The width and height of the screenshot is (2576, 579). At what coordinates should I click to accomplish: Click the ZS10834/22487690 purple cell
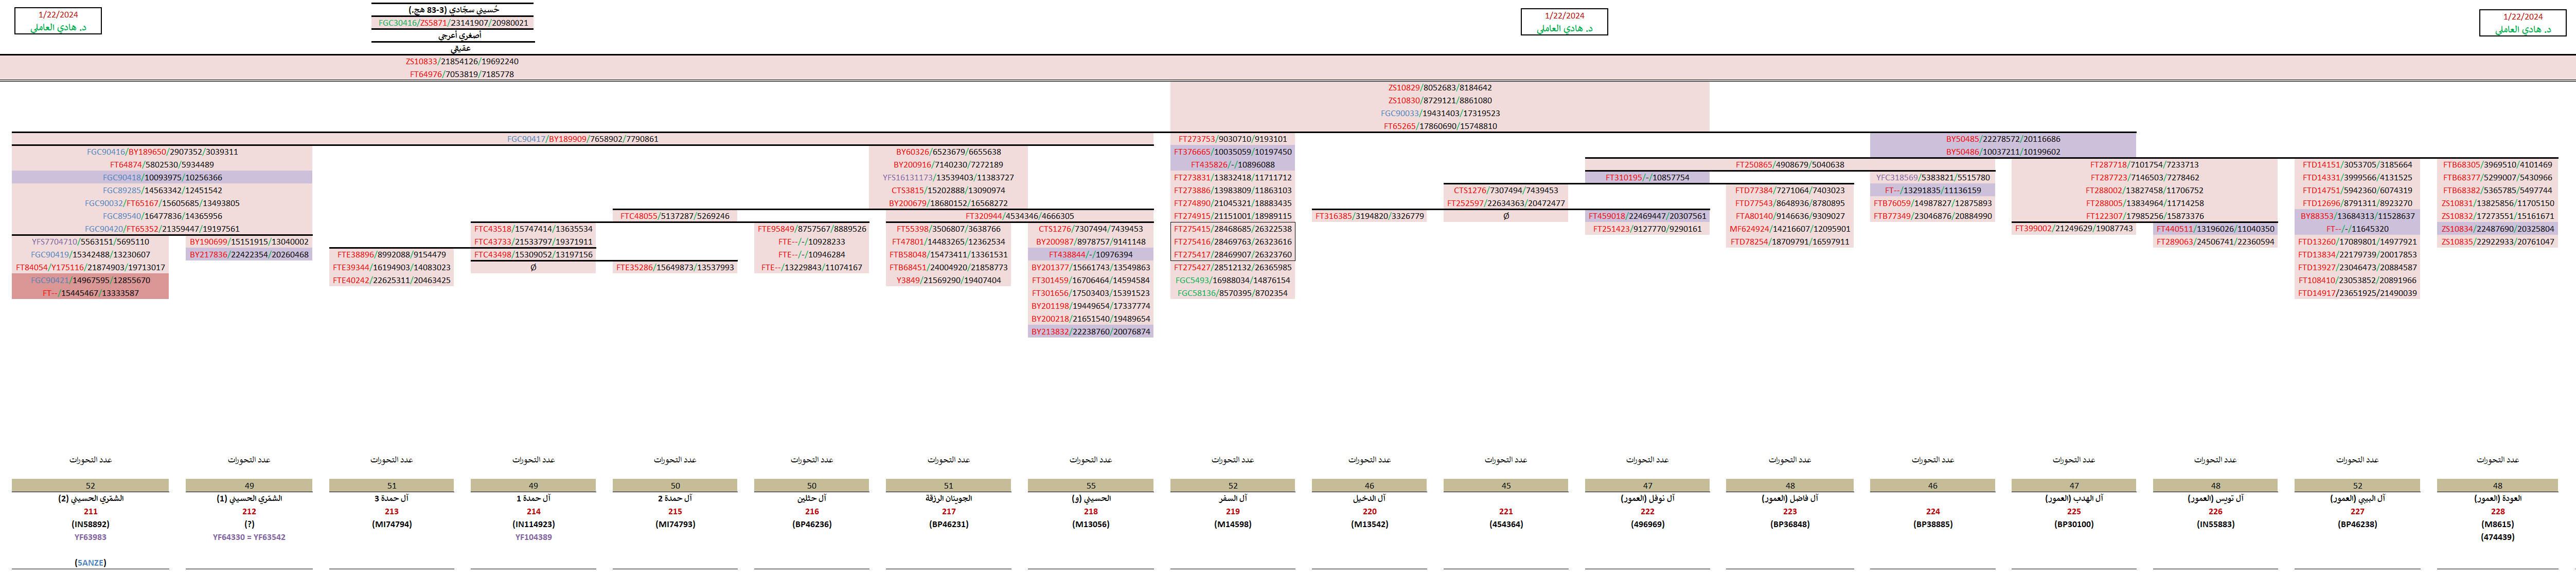[x=2497, y=230]
